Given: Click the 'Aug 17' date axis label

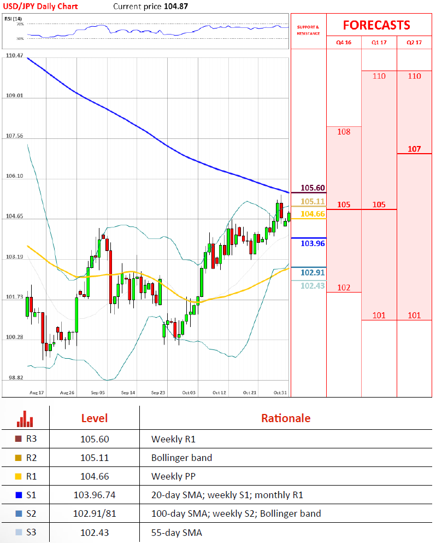Looking at the screenshot, I should [x=37, y=393].
